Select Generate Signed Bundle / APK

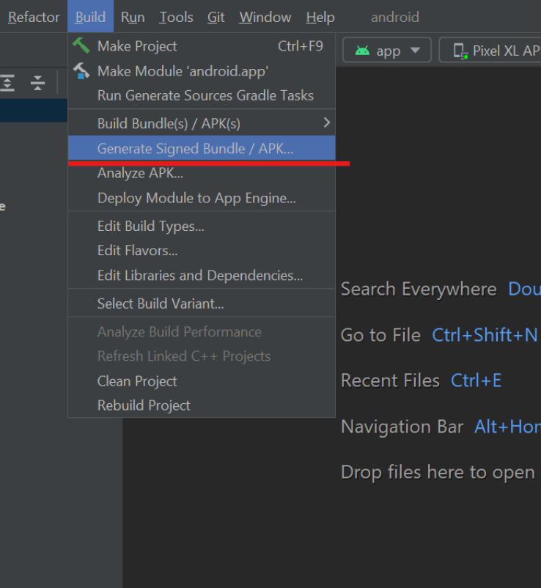pos(195,148)
